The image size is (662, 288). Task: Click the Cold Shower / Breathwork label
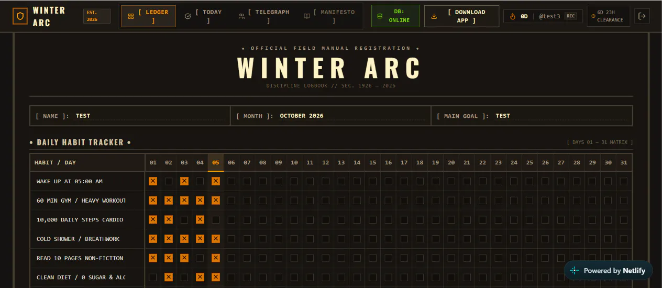78,239
